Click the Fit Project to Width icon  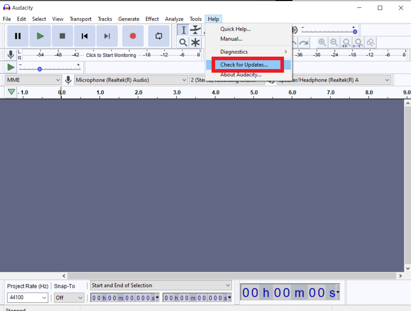coord(358,42)
